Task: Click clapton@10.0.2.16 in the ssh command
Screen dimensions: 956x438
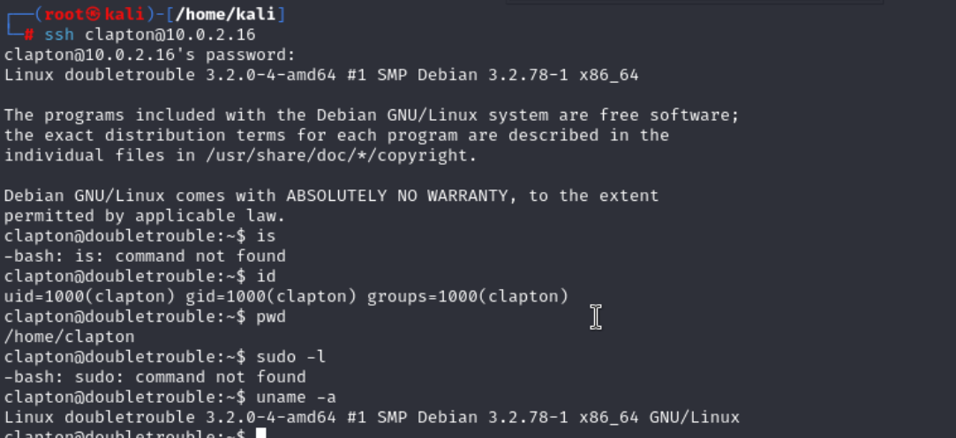Action: point(170,34)
